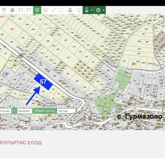This screenshot has width=165, height=158.
Task: Select the mouse pan tool
Action: (4, 10)
